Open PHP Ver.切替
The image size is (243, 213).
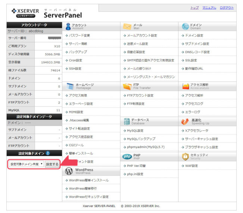coord(136,166)
